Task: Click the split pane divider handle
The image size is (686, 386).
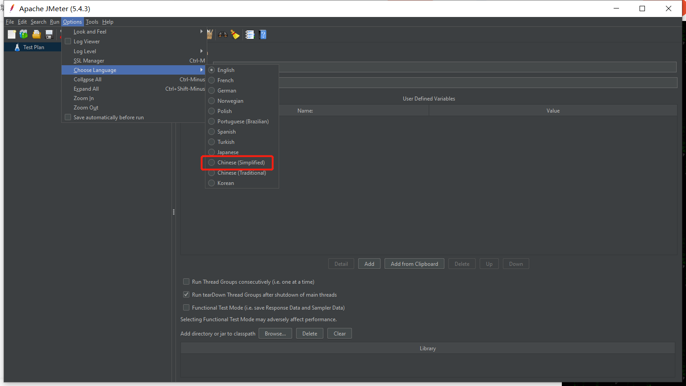Action: pos(174,212)
